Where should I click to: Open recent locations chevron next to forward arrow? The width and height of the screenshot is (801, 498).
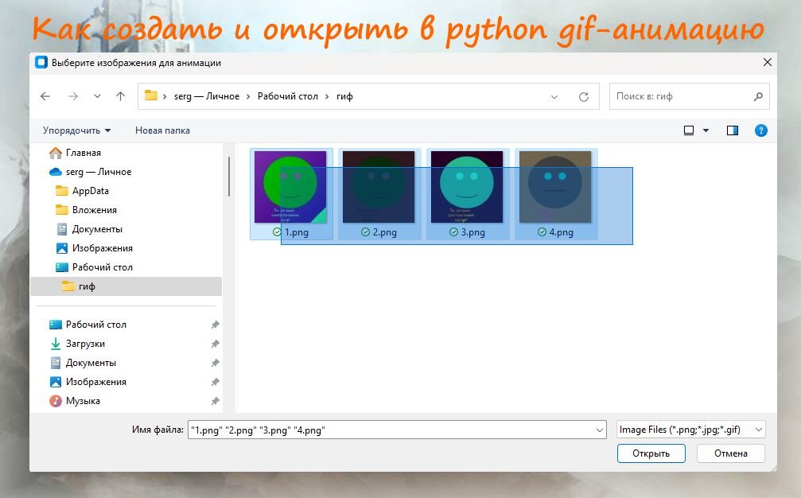tap(97, 96)
